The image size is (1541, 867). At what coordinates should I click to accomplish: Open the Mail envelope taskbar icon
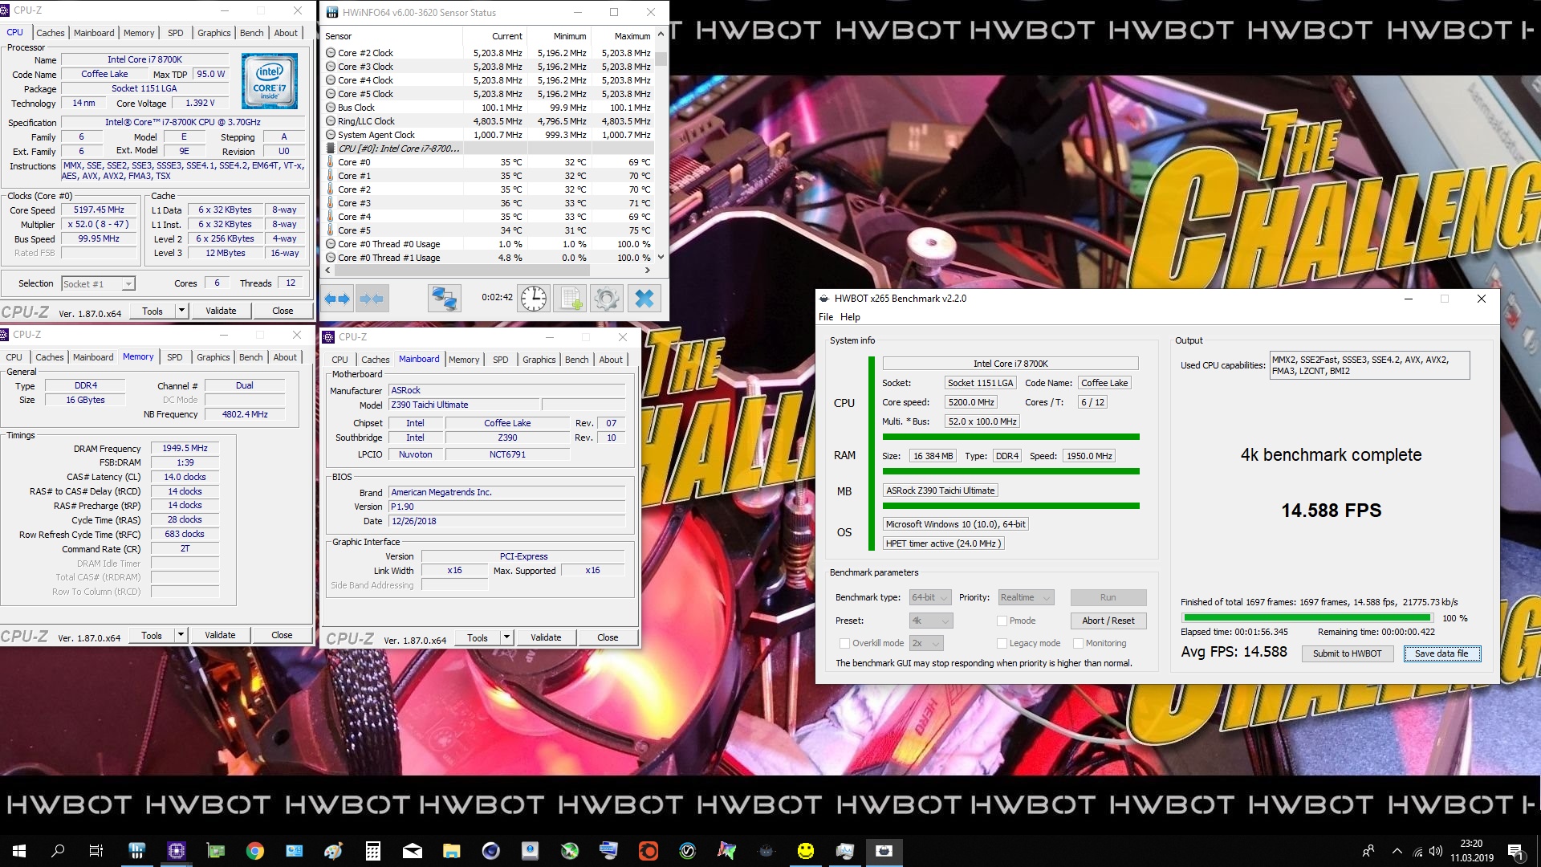pos(413,851)
